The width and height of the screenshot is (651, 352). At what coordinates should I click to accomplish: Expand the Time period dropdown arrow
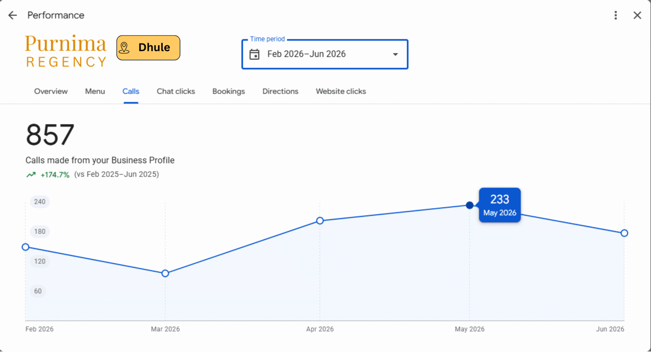pyautogui.click(x=395, y=54)
